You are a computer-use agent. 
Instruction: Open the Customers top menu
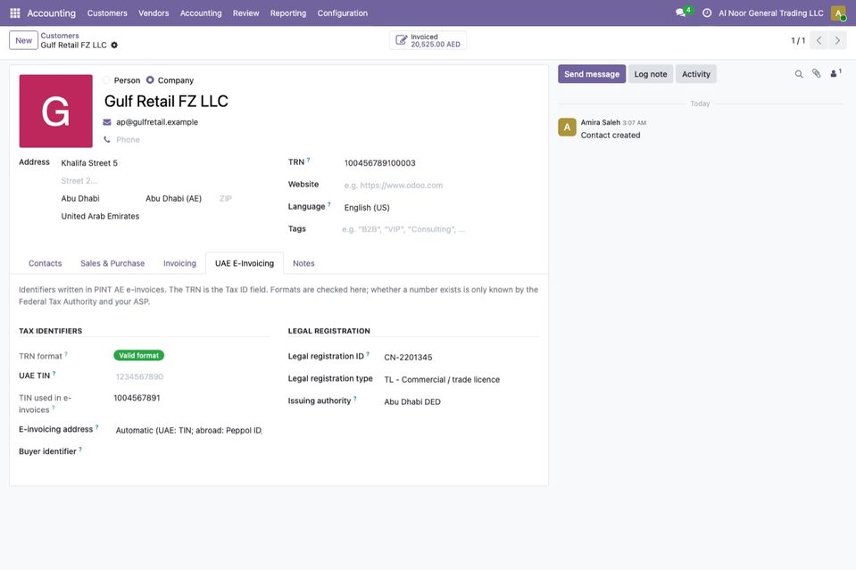[x=107, y=13]
